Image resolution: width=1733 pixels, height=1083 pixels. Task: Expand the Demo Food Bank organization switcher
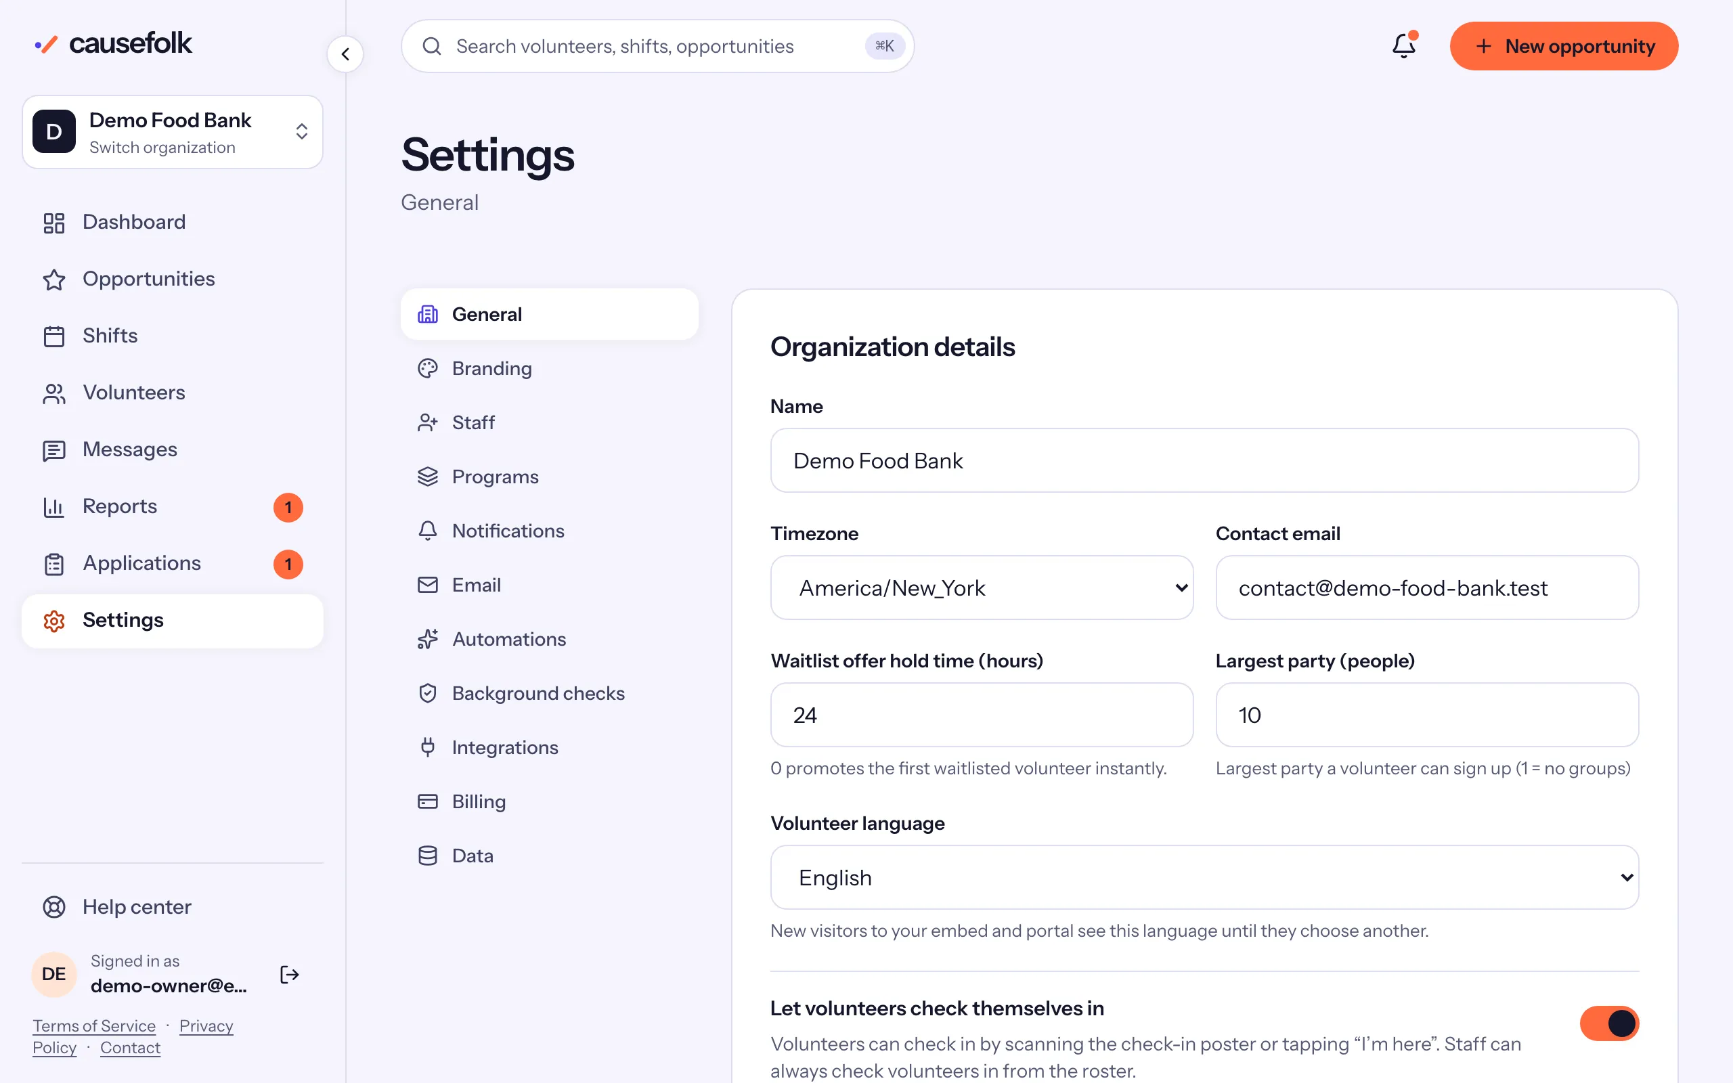point(173,132)
